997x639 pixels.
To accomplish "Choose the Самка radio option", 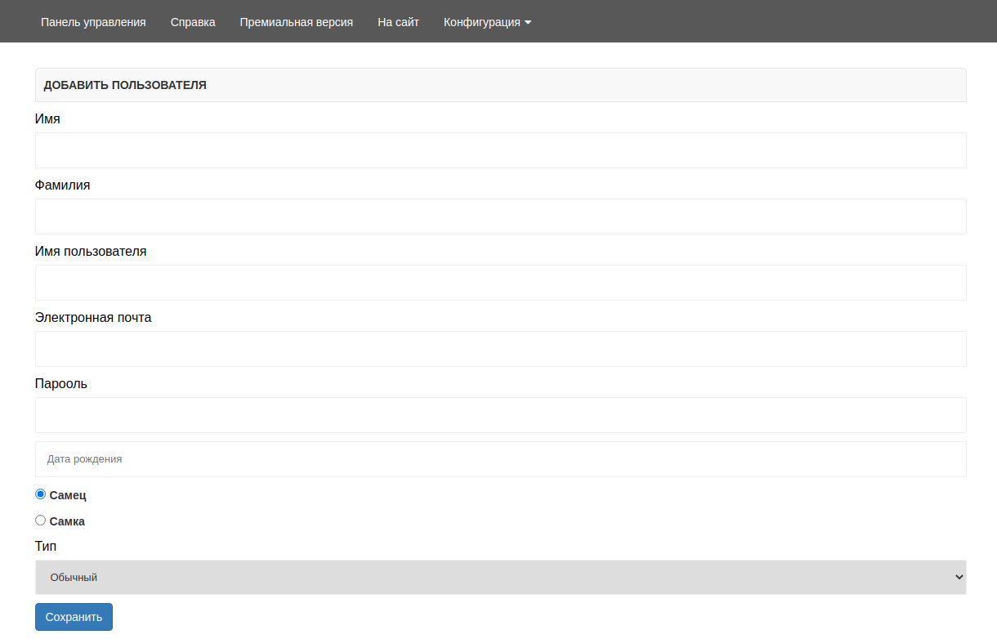I will (41, 521).
